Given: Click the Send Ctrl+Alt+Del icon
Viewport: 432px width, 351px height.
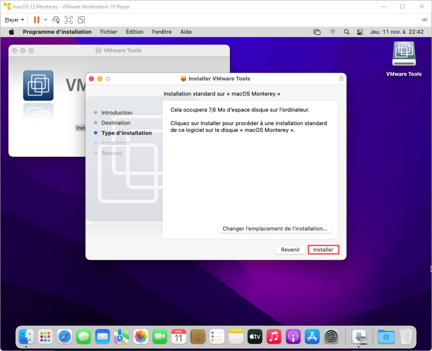Looking at the screenshot, I should coord(55,19).
